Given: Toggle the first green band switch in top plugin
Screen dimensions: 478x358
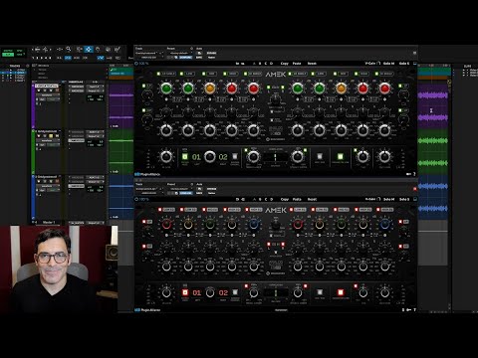Looking at the screenshot, I should click(x=158, y=74).
